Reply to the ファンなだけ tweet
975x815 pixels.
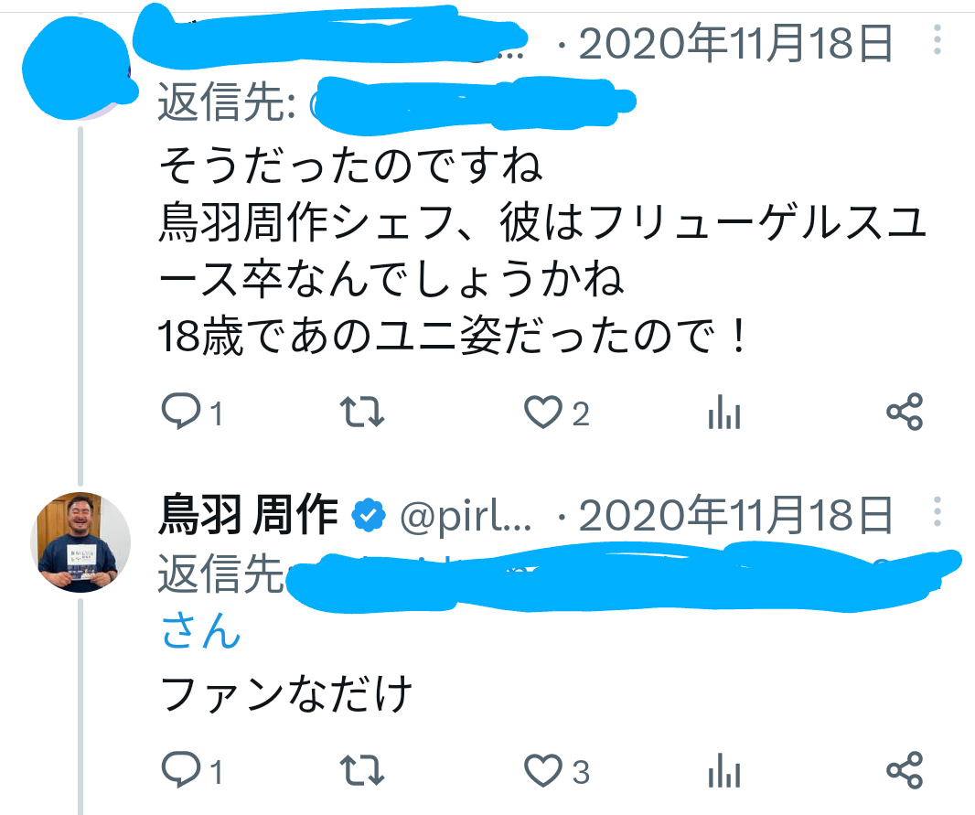pos(191,769)
